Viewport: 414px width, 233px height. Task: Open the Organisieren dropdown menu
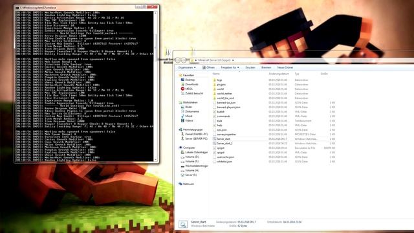coord(187,67)
